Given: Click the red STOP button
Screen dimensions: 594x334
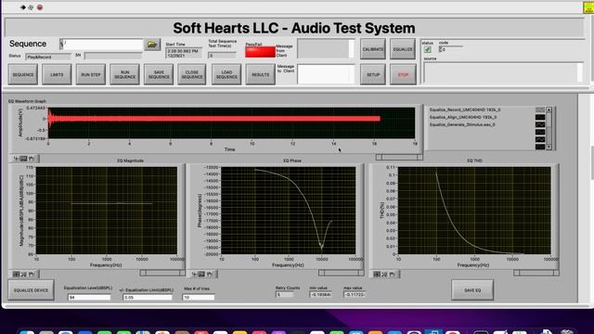Looking at the screenshot, I should [403, 74].
